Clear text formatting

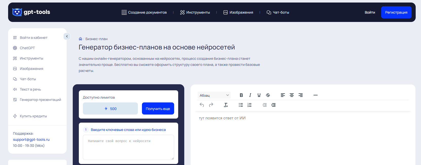point(226,105)
